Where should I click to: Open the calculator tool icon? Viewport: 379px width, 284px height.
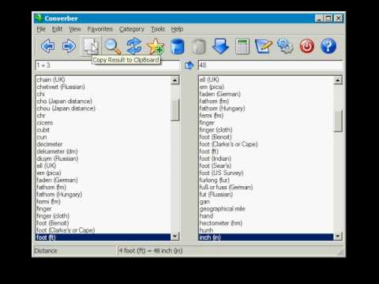242,47
